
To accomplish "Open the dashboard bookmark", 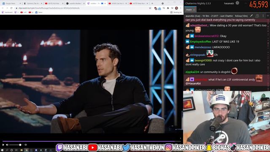I will (7, 12).
